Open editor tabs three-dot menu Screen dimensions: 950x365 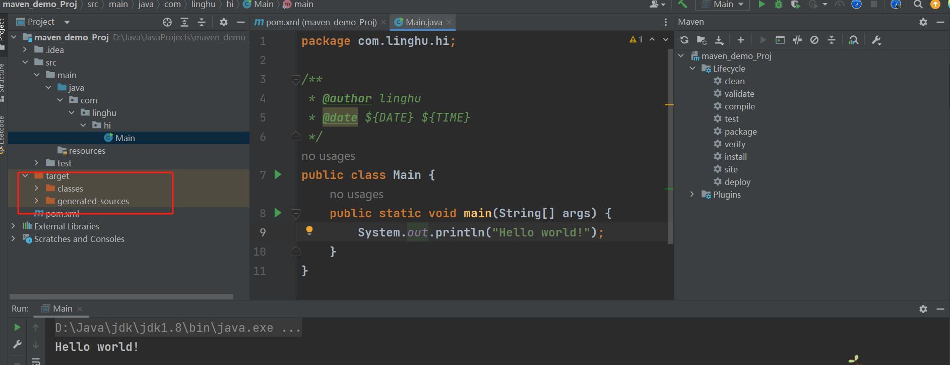[666, 22]
